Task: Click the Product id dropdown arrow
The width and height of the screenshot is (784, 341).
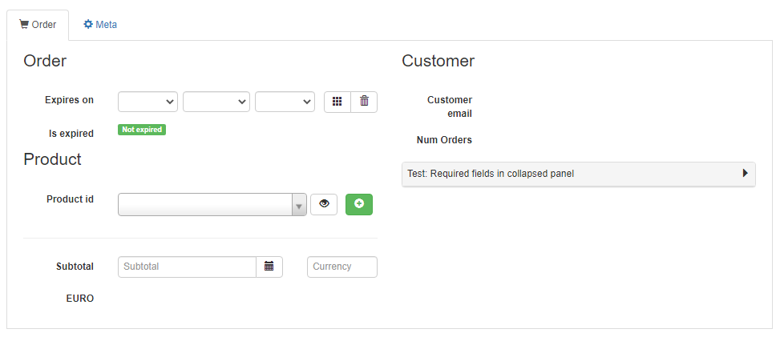Action: [299, 205]
